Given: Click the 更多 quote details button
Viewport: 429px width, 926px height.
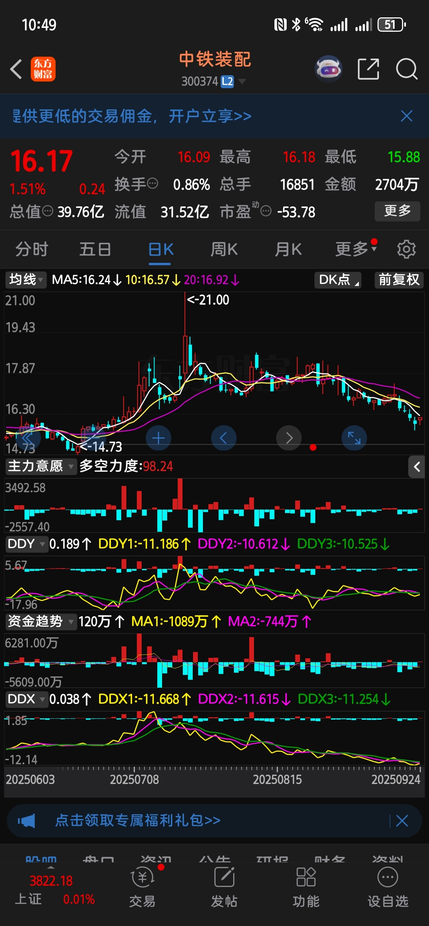Looking at the screenshot, I should pos(397,211).
